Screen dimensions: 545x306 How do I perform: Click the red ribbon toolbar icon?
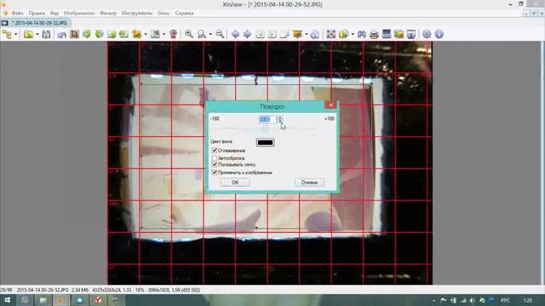[x=174, y=34]
